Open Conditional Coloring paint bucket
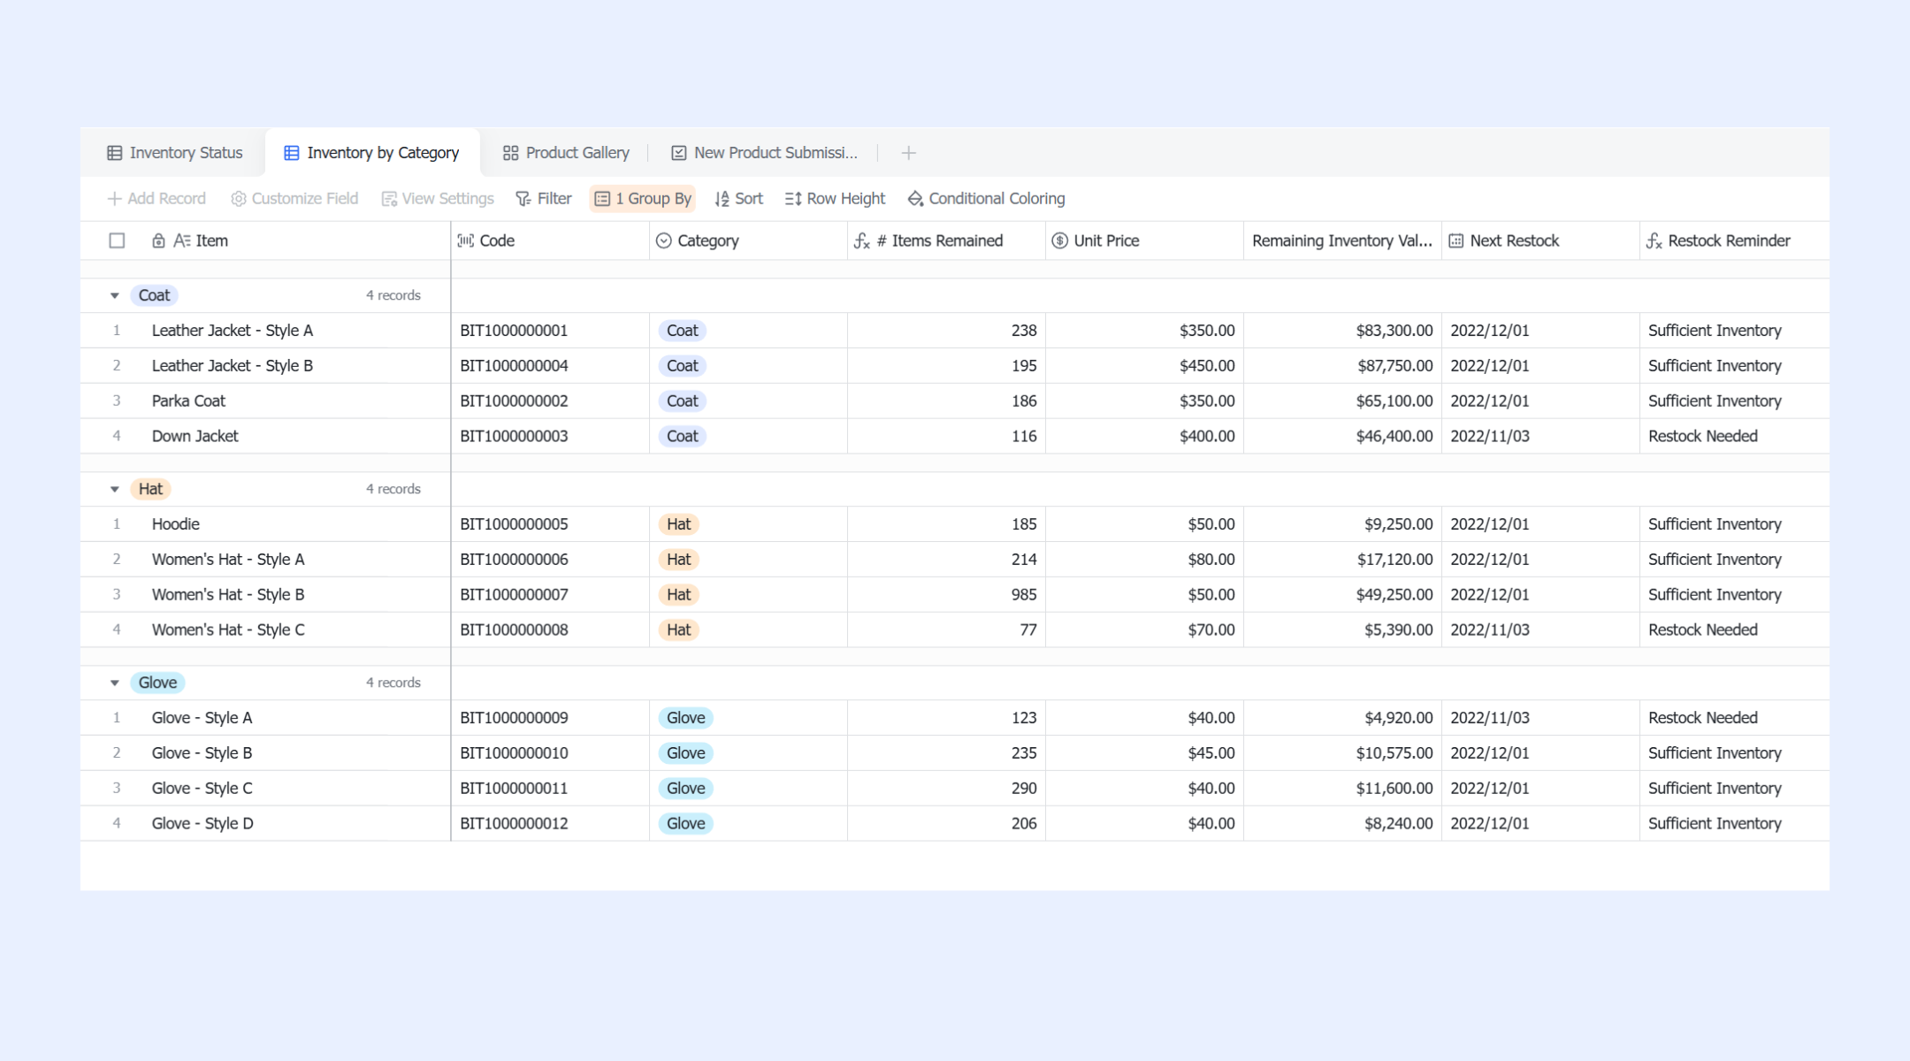Screen dimensions: 1910x1061 click(x=915, y=199)
